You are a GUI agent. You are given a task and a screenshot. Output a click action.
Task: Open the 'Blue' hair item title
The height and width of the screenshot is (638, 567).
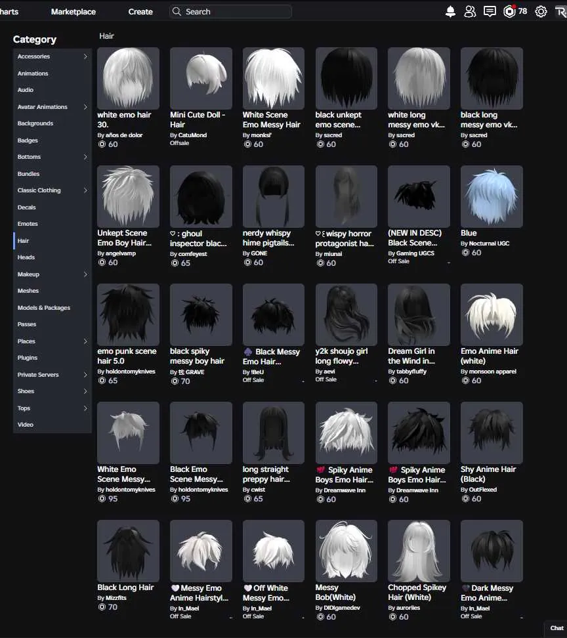point(469,233)
